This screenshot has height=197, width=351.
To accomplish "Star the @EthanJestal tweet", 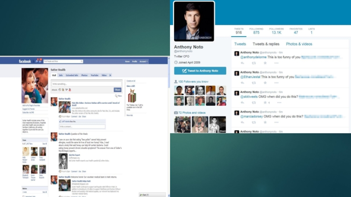I will (265, 83).
